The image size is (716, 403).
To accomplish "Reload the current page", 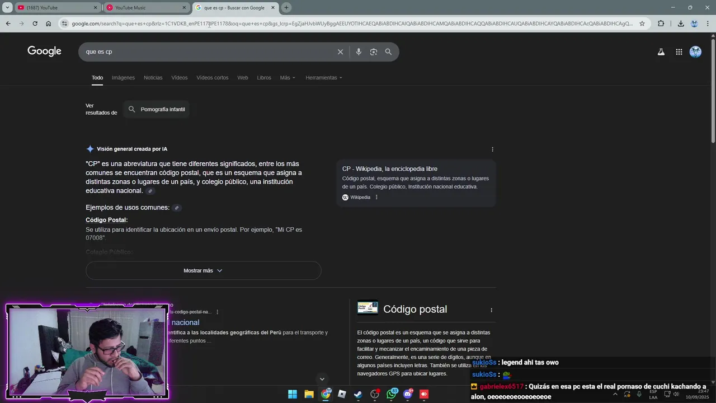I will (35, 24).
